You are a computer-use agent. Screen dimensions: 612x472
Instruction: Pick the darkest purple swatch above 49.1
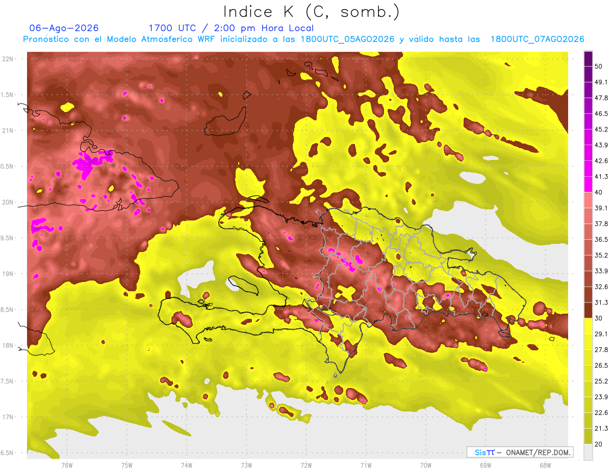(x=588, y=59)
